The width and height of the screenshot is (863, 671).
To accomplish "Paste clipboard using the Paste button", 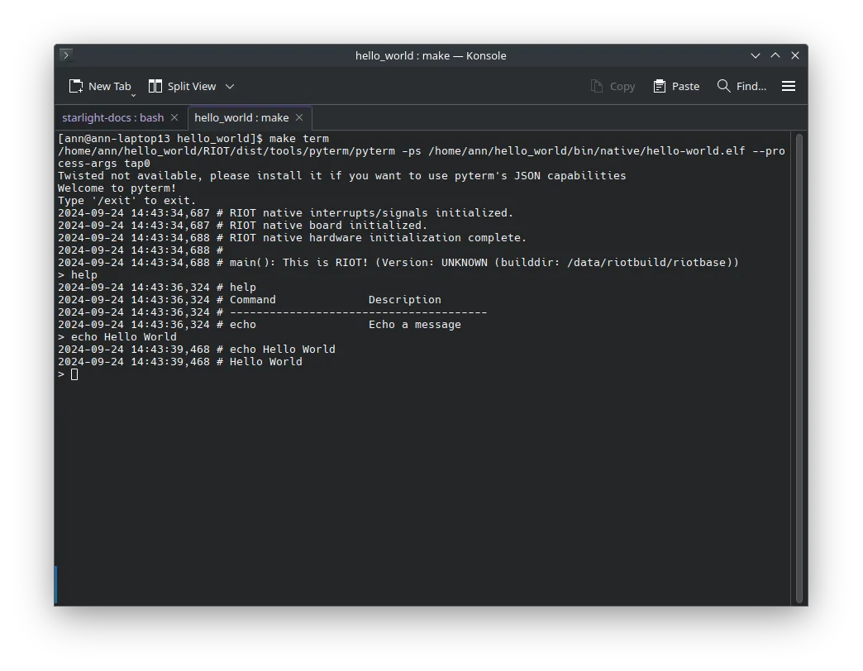I will pyautogui.click(x=676, y=86).
